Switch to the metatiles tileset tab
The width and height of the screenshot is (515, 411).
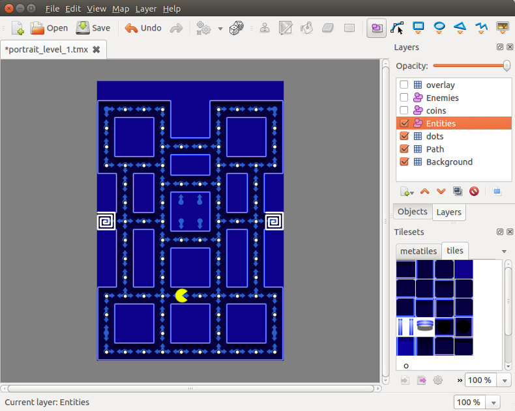pos(419,251)
